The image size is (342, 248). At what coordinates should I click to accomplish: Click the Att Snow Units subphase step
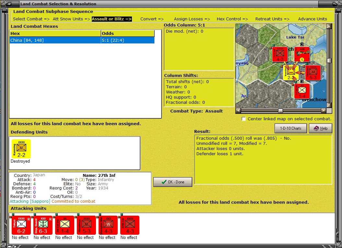click(71, 19)
